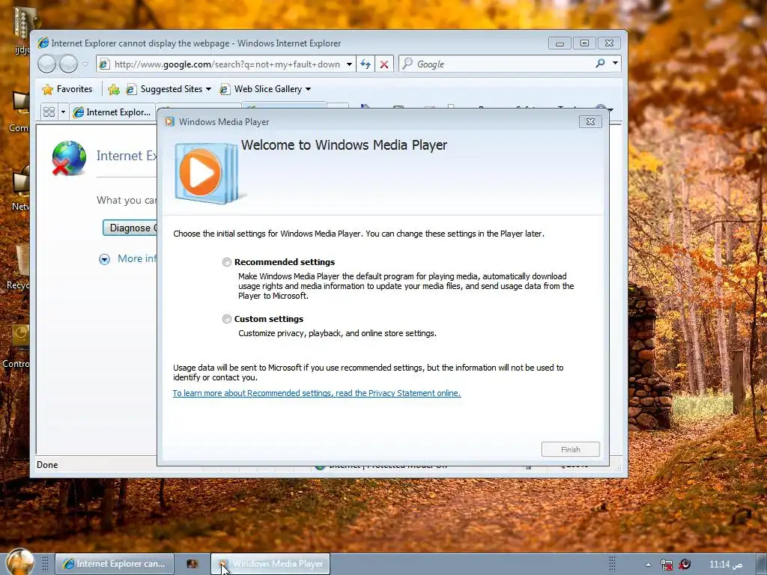Open the Start orb
Screen dimensions: 767x575
(x=20, y=562)
